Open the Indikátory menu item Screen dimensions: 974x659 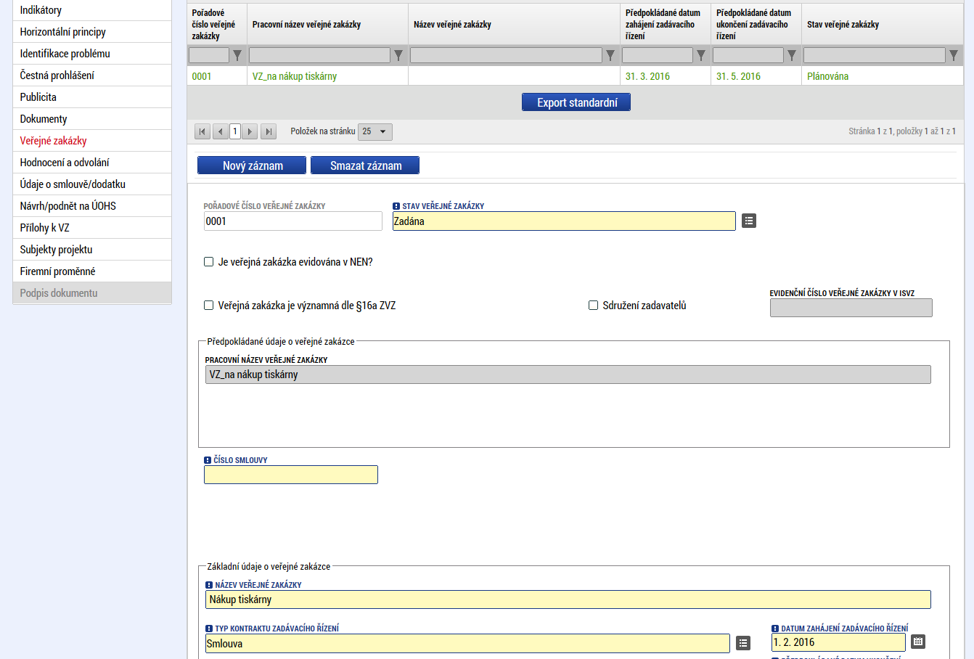(x=92, y=10)
